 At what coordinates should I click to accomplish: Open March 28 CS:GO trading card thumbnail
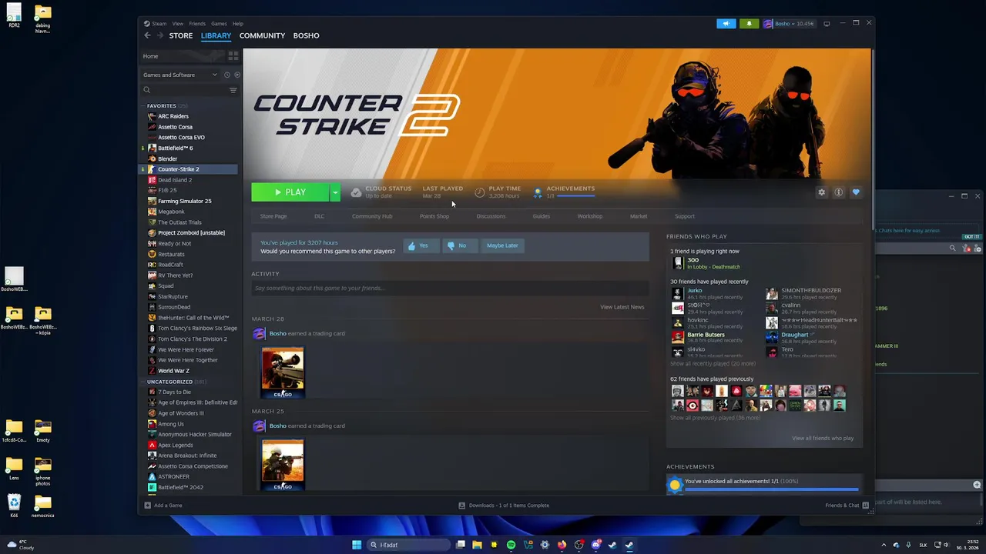point(283,372)
